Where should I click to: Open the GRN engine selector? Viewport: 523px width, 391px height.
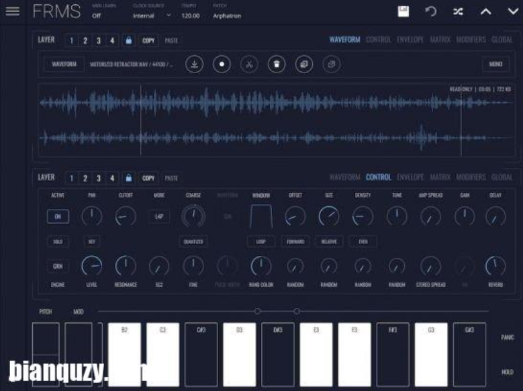pyautogui.click(x=58, y=266)
